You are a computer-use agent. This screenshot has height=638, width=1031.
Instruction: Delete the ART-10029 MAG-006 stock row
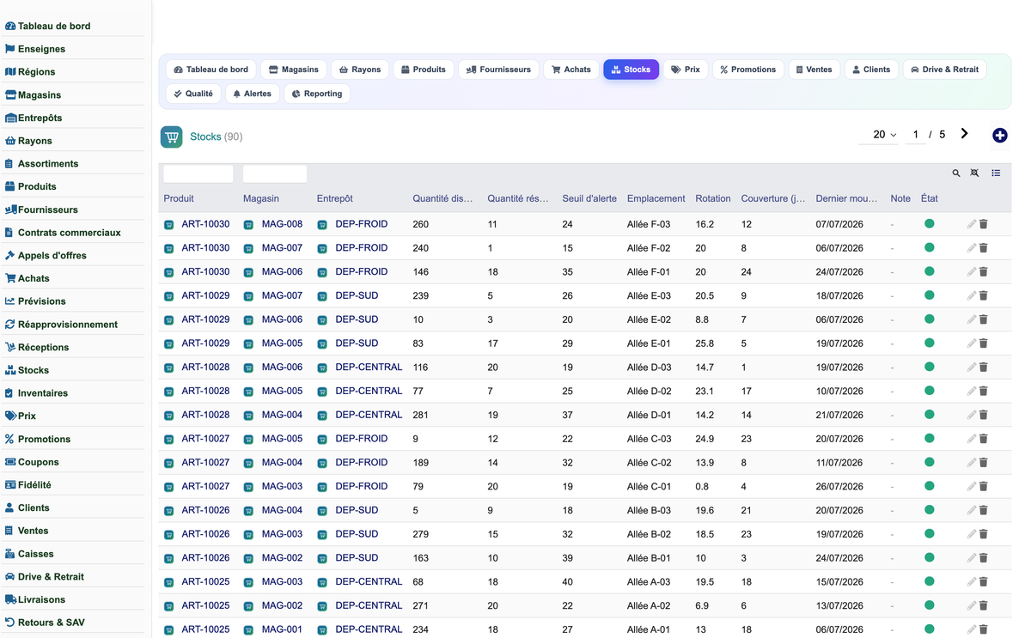[984, 319]
